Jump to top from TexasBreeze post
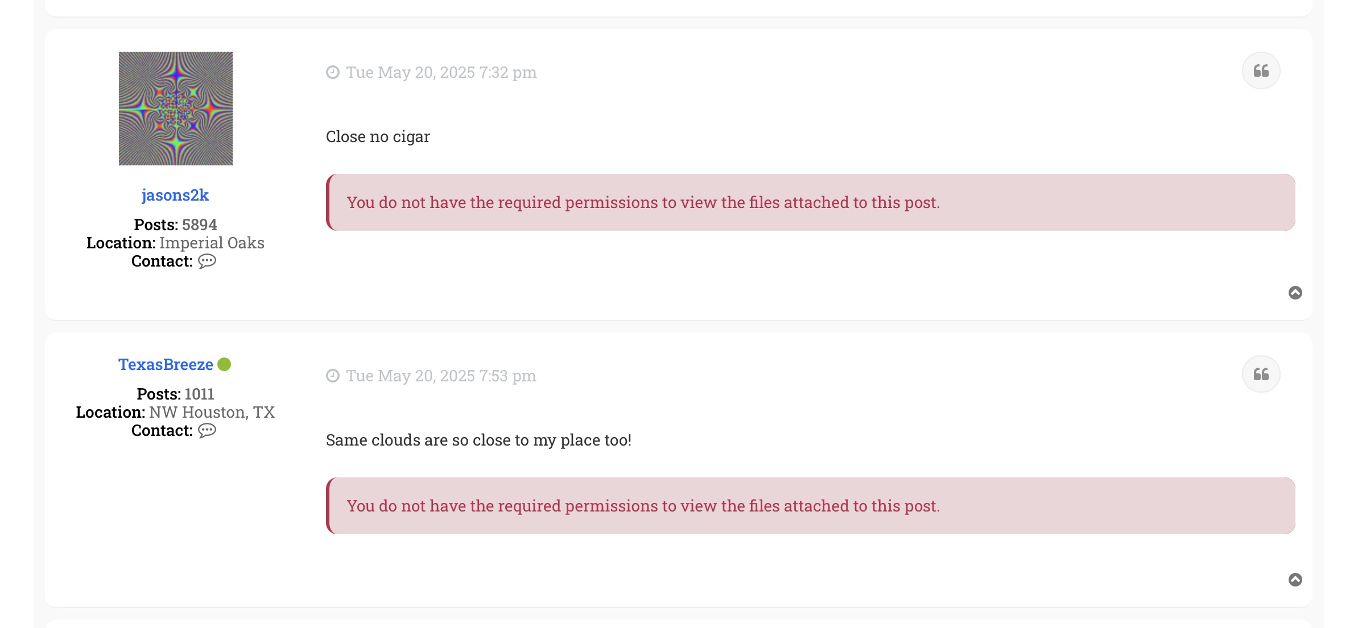 [x=1295, y=580]
